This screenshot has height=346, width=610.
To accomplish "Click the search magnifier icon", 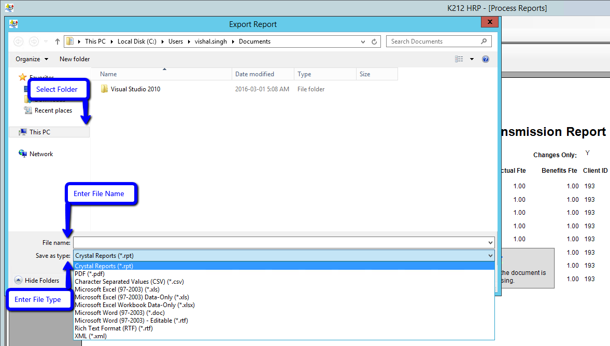I will tap(484, 41).
